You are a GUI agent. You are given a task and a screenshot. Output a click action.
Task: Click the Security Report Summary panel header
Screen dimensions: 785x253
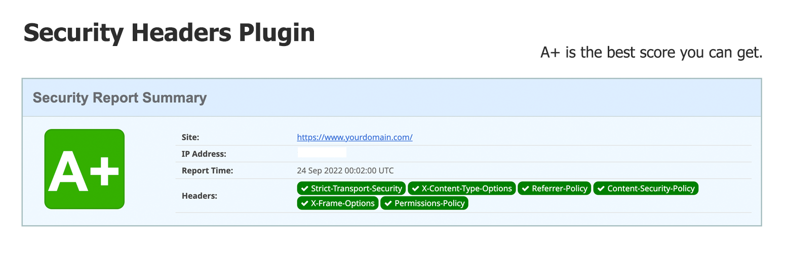pyautogui.click(x=391, y=98)
